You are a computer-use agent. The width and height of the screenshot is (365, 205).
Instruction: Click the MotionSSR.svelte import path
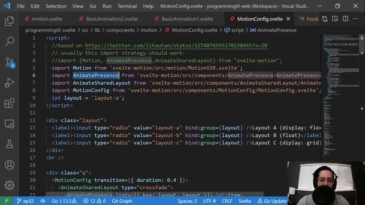175,68
